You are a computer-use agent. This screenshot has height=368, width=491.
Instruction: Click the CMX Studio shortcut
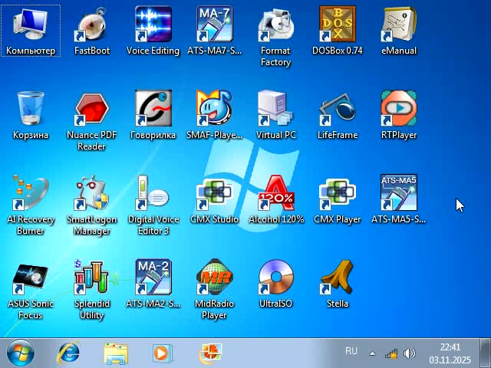(214, 195)
